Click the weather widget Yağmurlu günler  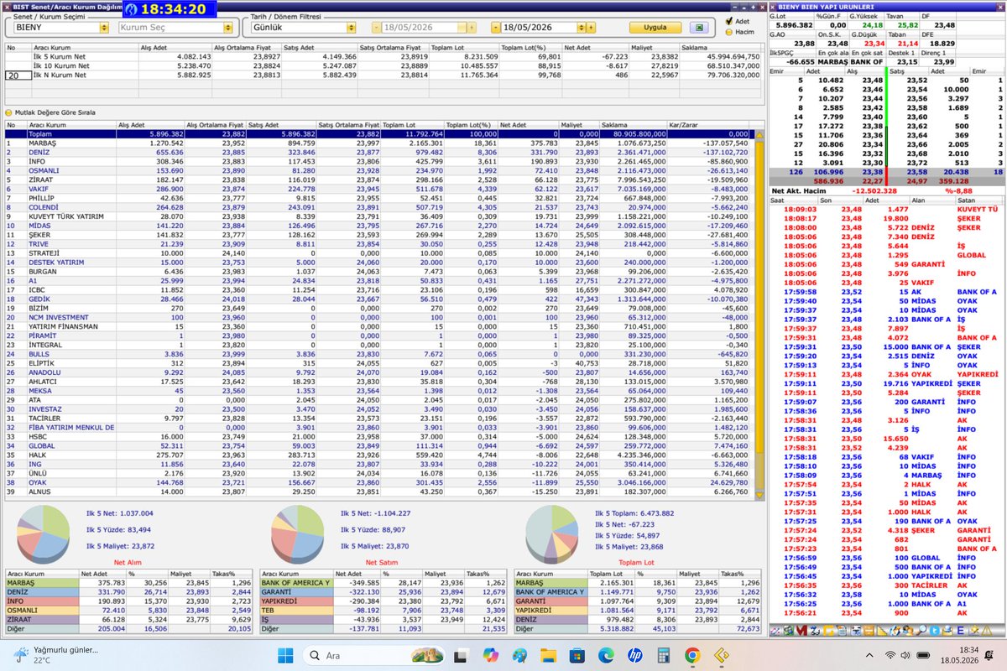click(x=55, y=654)
